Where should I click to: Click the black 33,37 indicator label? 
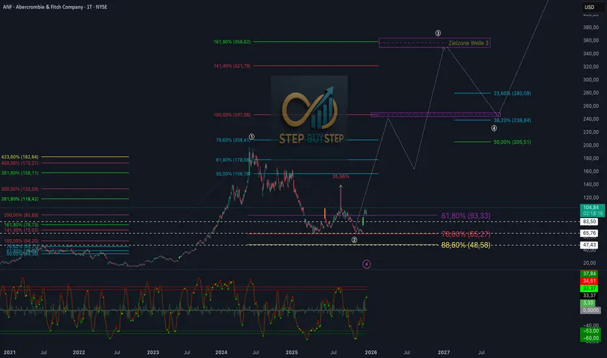point(589,296)
